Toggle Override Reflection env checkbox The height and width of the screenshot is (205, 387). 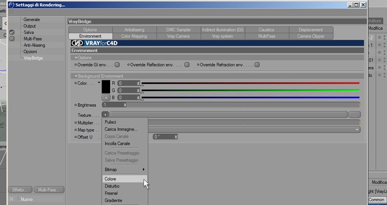(187, 65)
